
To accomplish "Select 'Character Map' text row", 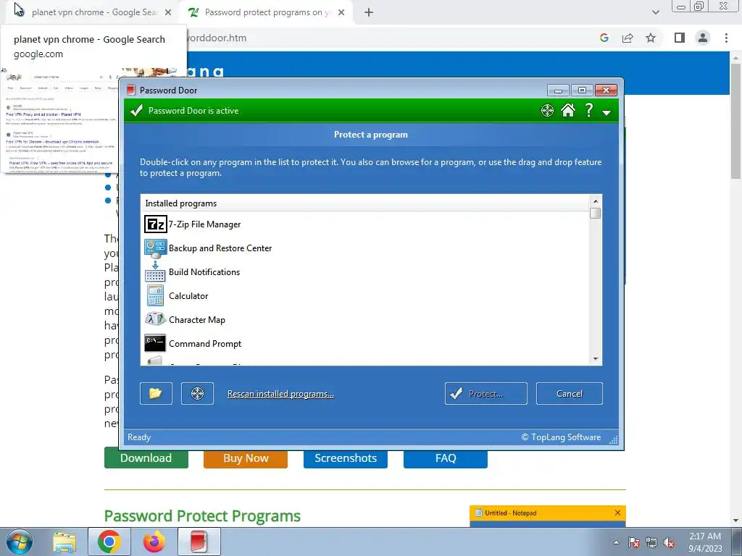I will pyautogui.click(x=197, y=319).
